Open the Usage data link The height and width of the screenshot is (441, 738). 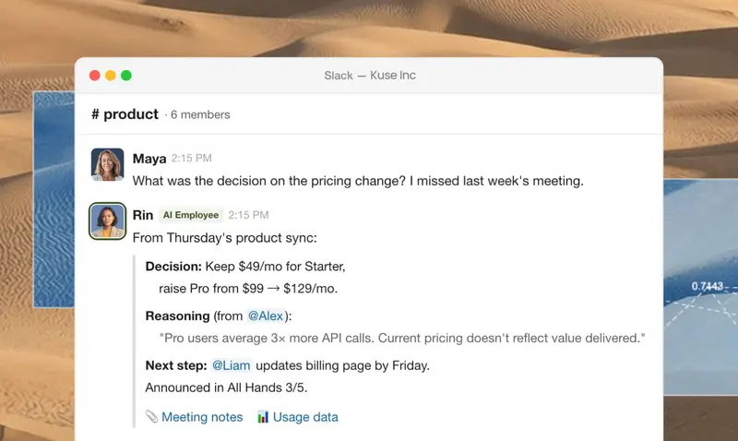coord(305,417)
